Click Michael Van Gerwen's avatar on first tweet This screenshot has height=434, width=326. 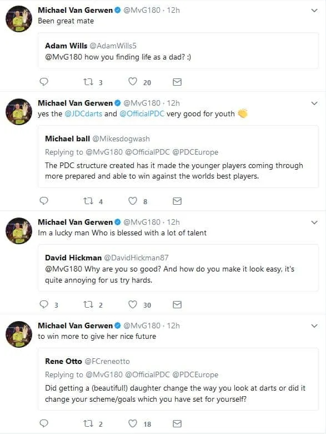(19, 19)
